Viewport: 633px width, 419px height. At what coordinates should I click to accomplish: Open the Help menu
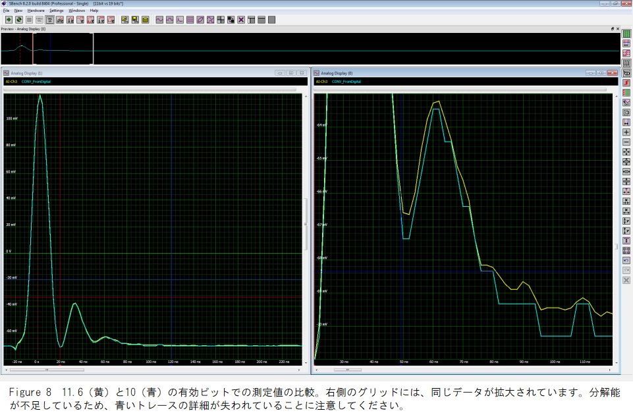(x=94, y=11)
